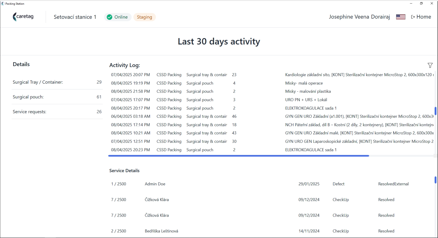Select the Surgical Tray / Container detail row
438x238 pixels.
pos(57,82)
